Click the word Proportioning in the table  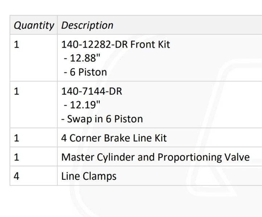(190, 157)
